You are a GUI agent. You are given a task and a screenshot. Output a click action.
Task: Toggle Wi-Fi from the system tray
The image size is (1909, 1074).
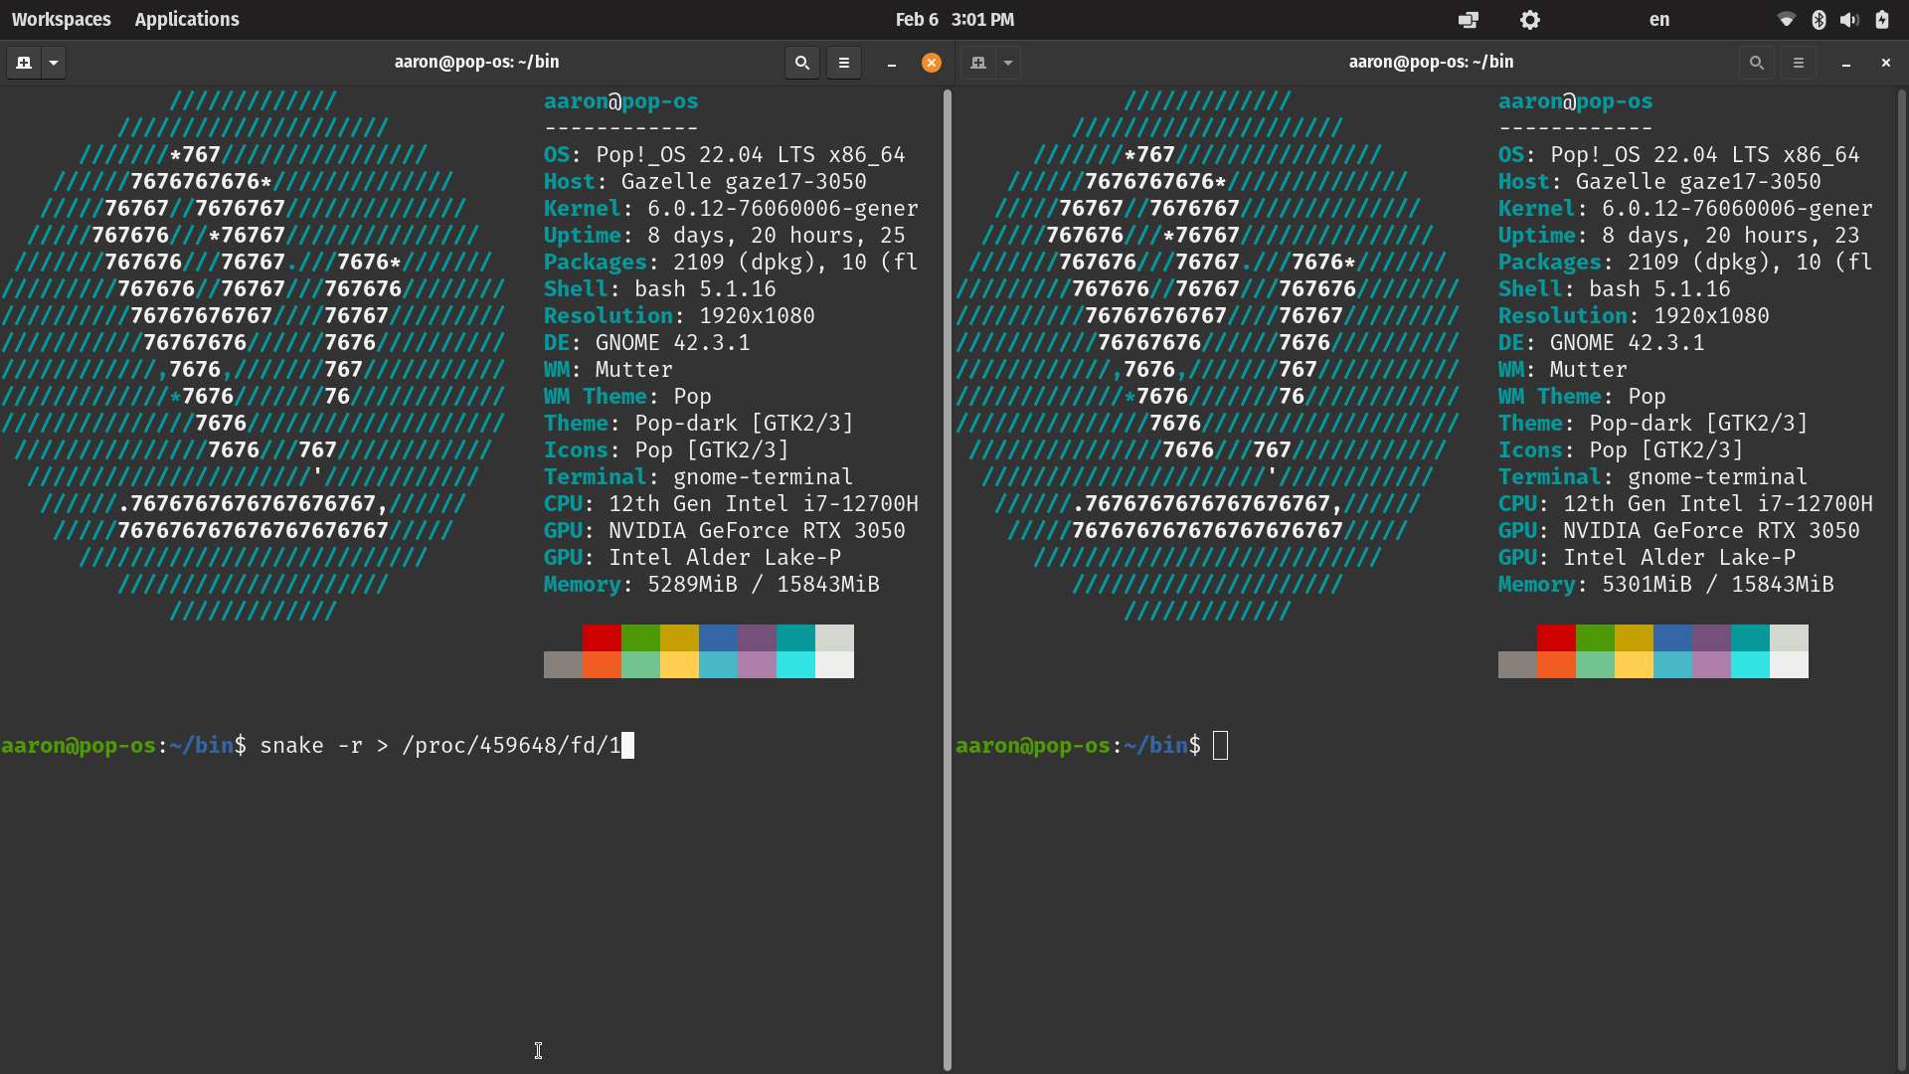tap(1786, 19)
